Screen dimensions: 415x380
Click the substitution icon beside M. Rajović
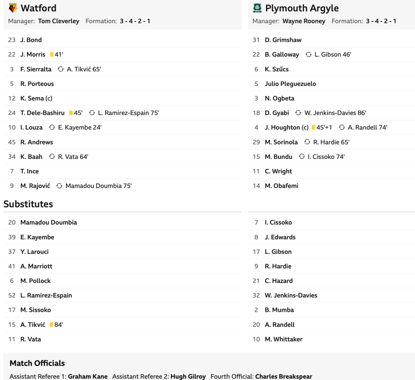click(59, 186)
